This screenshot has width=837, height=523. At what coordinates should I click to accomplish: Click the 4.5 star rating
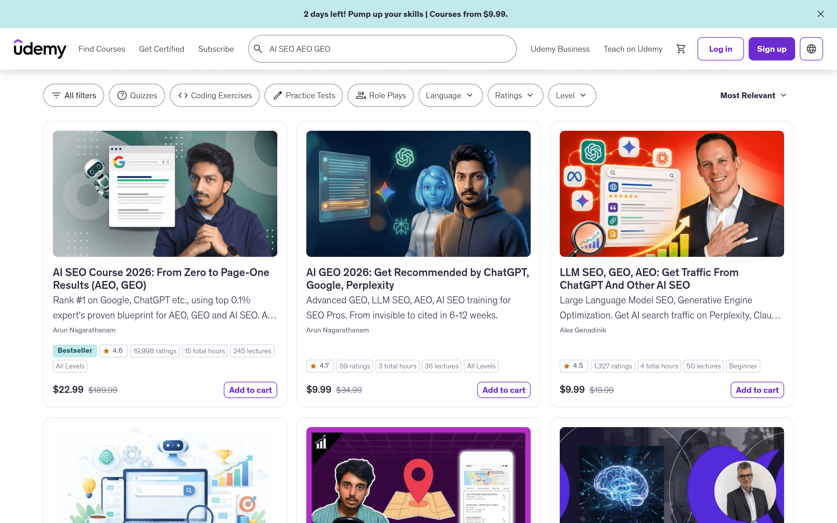click(x=573, y=366)
